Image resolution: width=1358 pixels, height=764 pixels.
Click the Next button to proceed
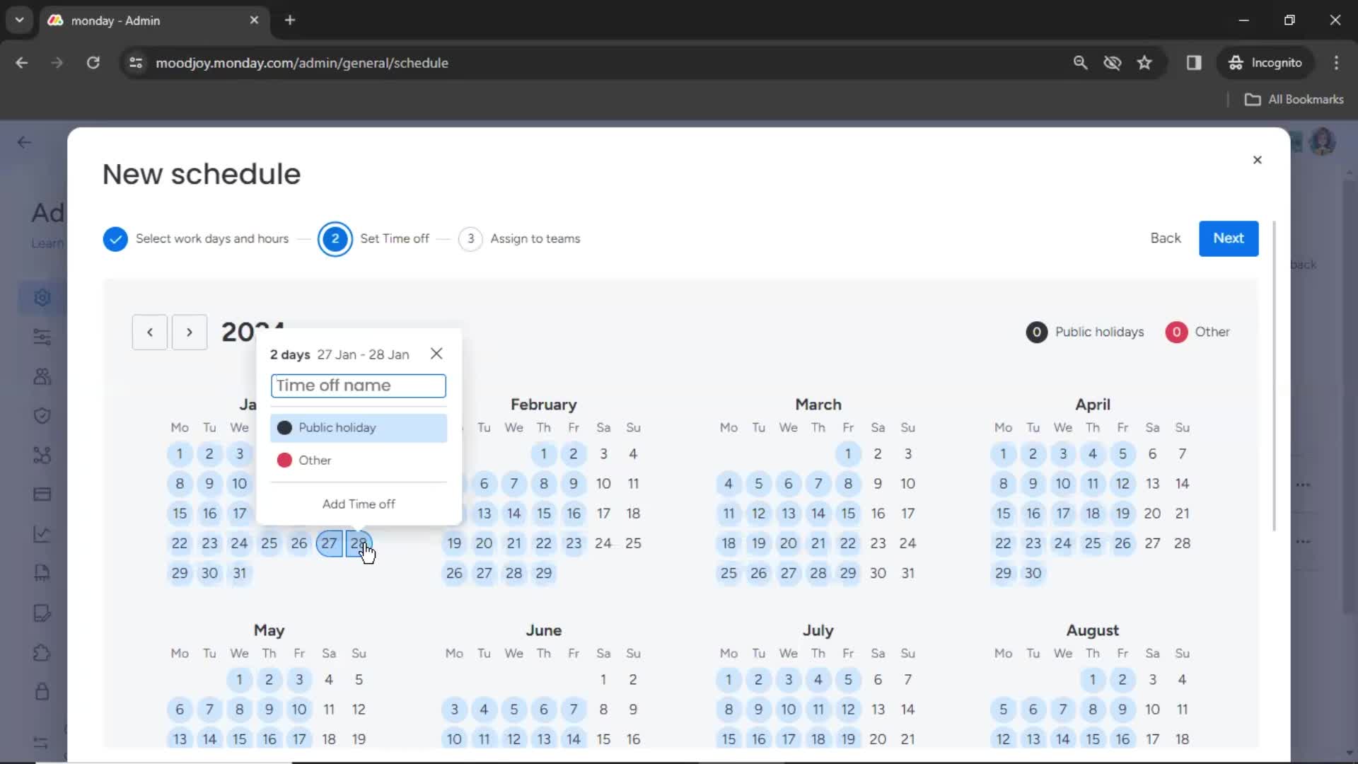tap(1227, 237)
